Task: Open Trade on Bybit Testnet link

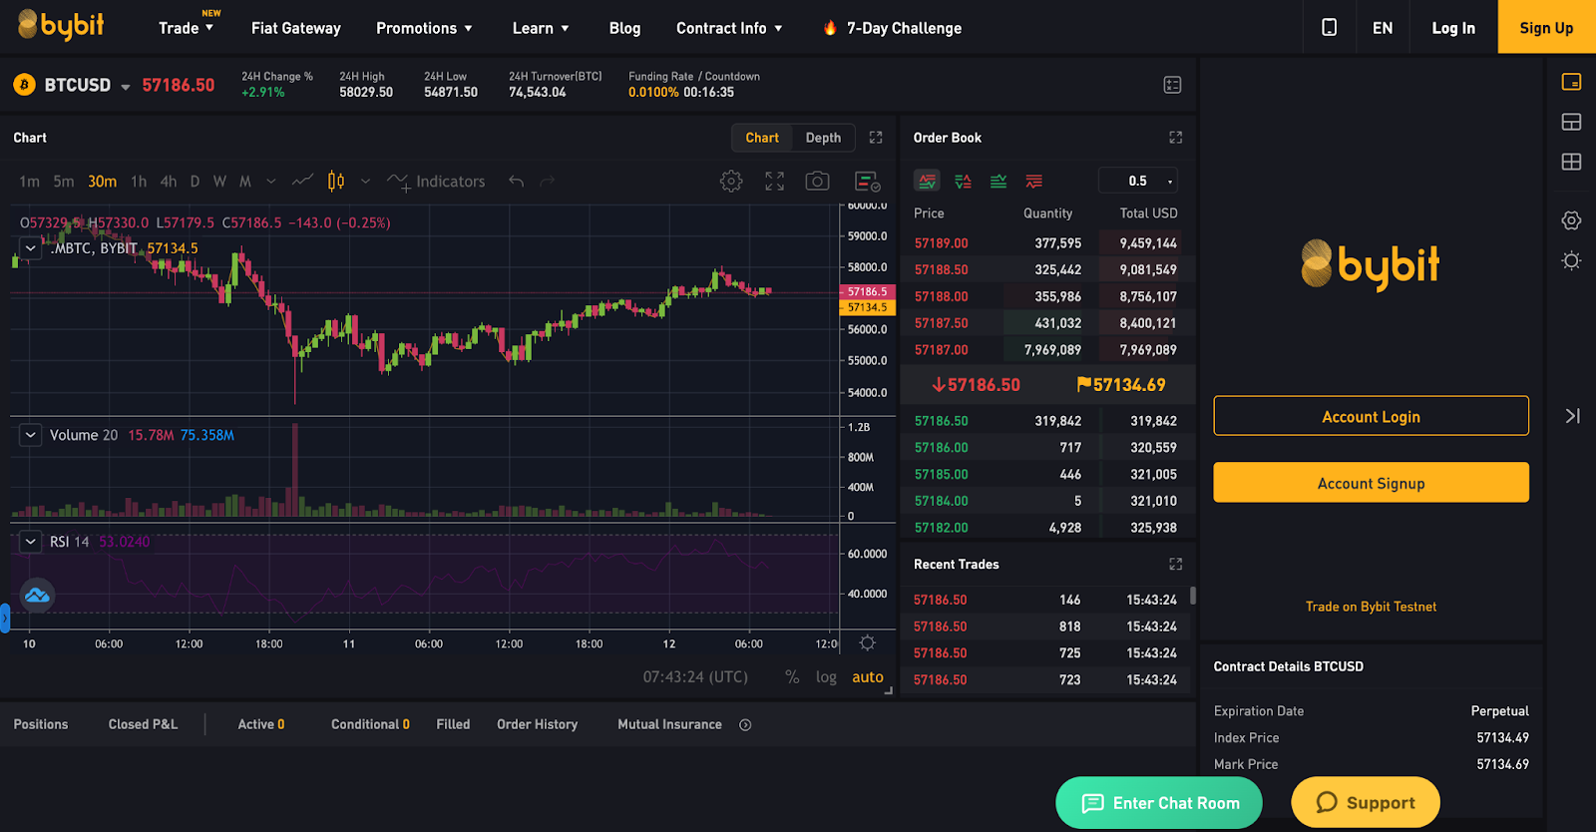Action: click(1371, 607)
